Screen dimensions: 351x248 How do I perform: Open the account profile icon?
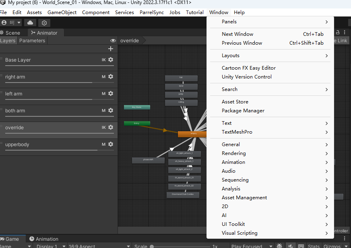(x=4, y=23)
